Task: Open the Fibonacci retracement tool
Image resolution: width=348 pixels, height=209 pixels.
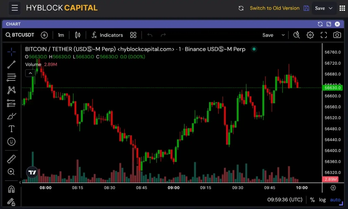Action: point(11,77)
